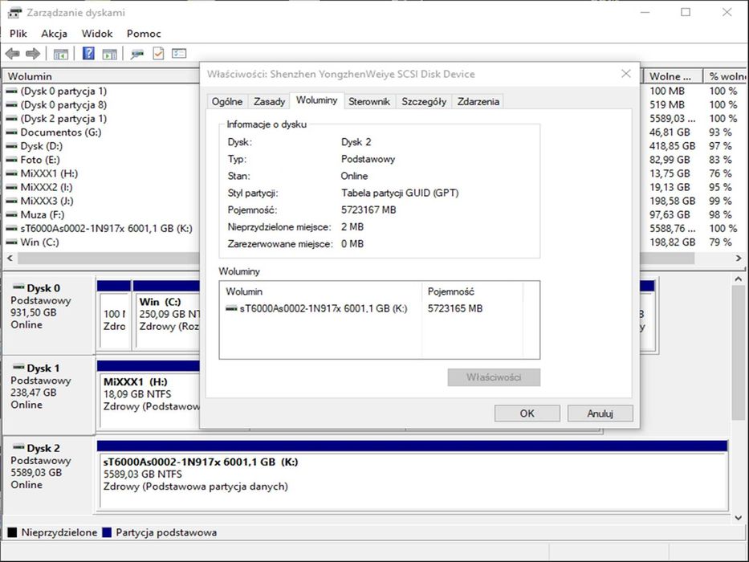Open the Szczegóły tab
Image resolution: width=749 pixels, height=562 pixels.
click(x=424, y=101)
